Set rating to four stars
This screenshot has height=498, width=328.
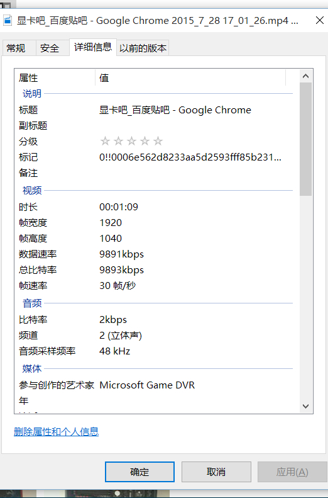coord(145,141)
